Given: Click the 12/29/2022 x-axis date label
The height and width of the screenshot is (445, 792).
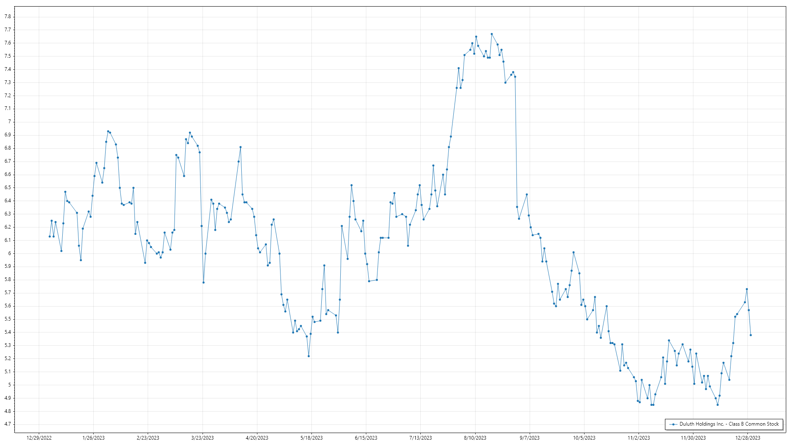Looking at the screenshot, I should [39, 438].
